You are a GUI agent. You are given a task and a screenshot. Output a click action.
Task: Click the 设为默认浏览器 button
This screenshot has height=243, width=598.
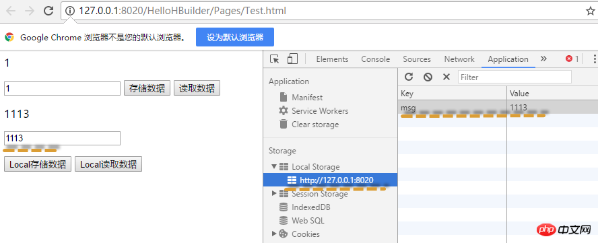coord(235,37)
